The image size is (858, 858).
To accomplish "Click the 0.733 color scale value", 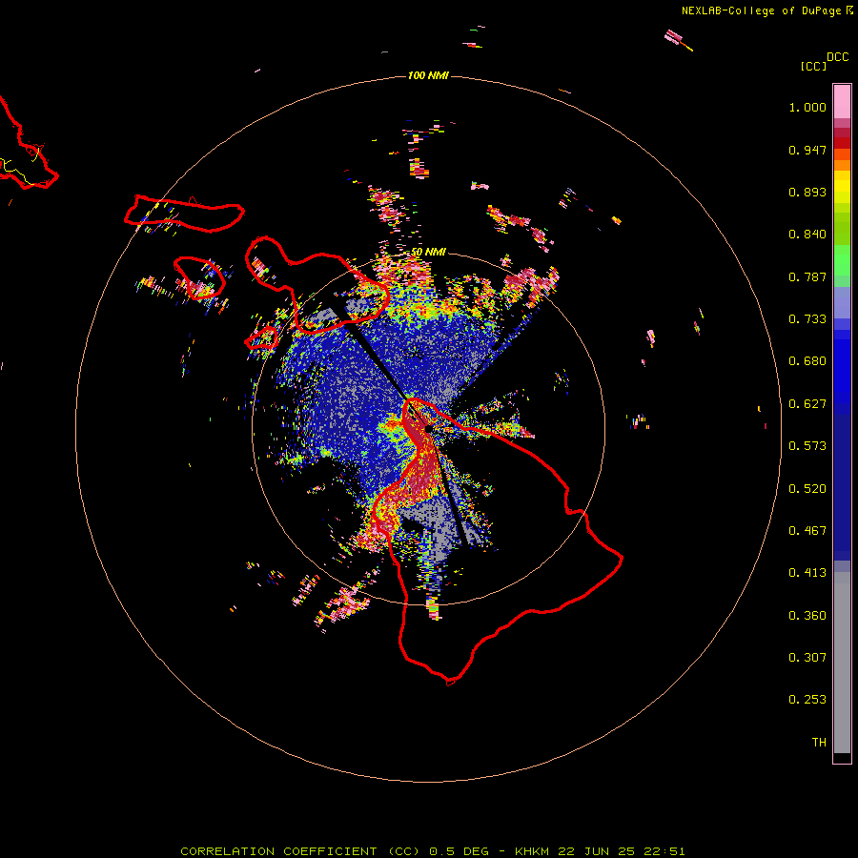I will coord(807,319).
